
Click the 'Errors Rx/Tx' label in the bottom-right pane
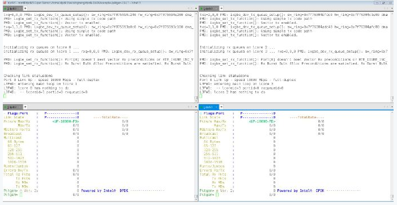[213, 170]
